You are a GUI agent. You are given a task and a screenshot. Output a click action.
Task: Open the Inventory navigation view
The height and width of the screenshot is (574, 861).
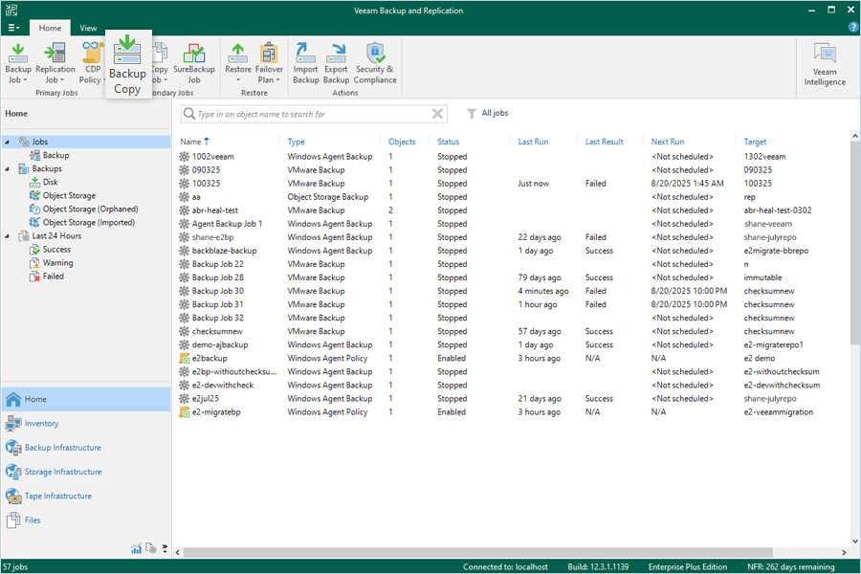coord(86,424)
